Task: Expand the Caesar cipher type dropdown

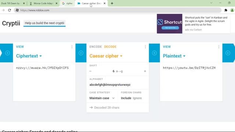Action: click(106, 56)
